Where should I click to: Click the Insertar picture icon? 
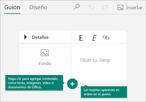(120, 8)
